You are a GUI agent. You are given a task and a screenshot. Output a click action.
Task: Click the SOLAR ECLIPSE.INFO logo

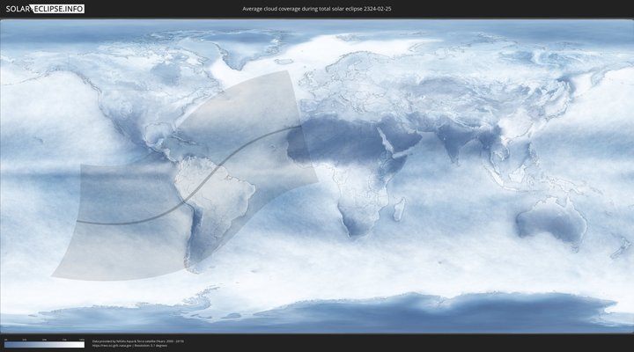tap(43, 8)
